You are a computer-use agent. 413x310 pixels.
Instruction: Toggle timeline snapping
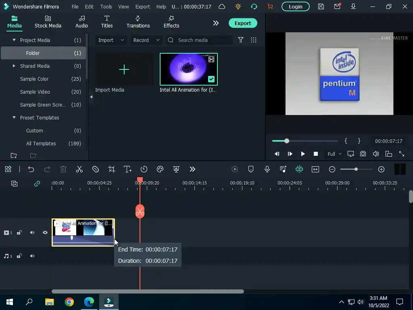tap(299, 169)
